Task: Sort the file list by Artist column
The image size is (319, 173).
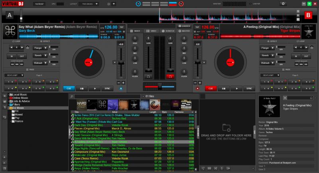Action: [114, 112]
